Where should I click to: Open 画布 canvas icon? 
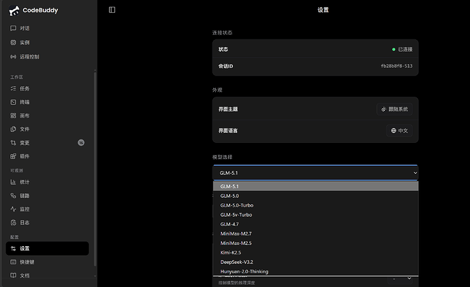(x=13, y=116)
